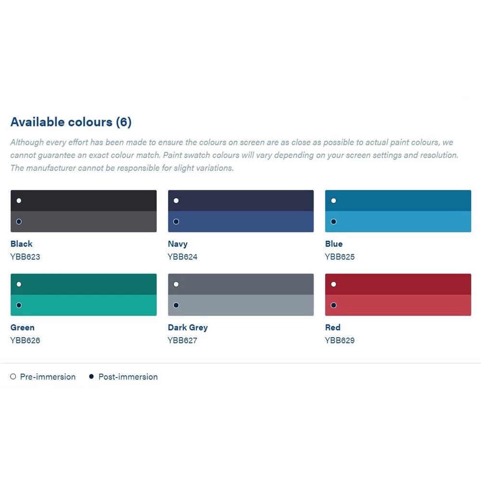Click the Red pre-immersion swatch

tap(398, 284)
